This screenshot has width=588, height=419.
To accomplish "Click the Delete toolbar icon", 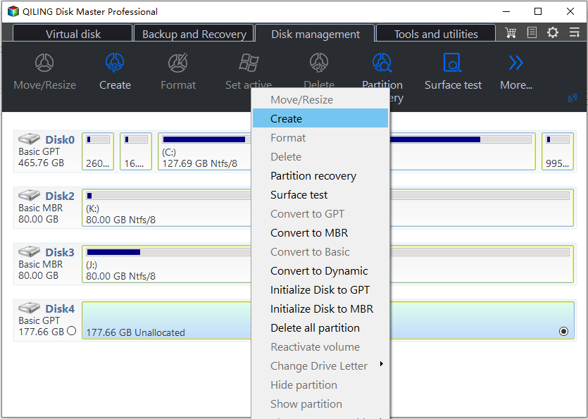I will click(x=319, y=62).
